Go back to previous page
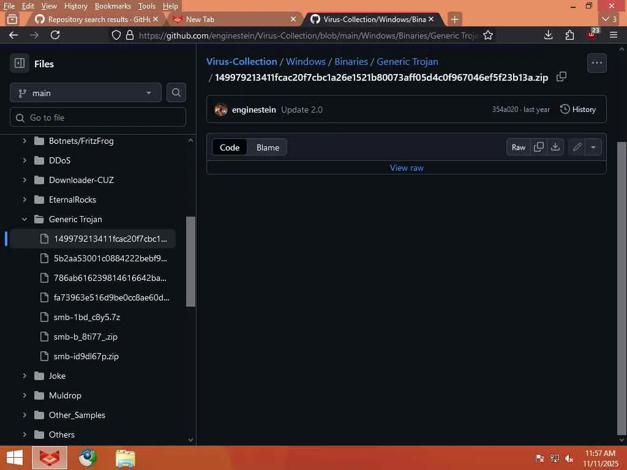The image size is (627, 470). coord(13,35)
